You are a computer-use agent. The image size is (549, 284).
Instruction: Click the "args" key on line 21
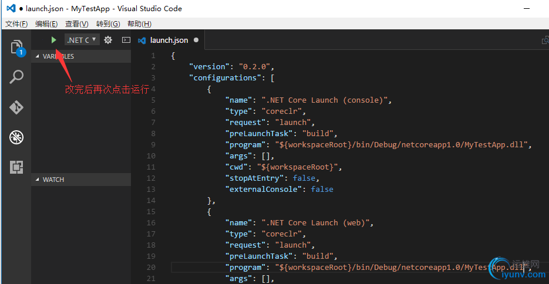238,279
